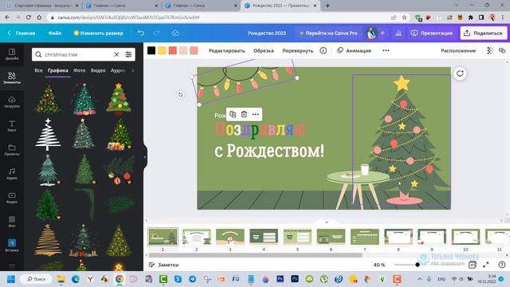Add collaborator plus icon
The width and height of the screenshot is (510, 287).
pyautogui.click(x=382, y=33)
